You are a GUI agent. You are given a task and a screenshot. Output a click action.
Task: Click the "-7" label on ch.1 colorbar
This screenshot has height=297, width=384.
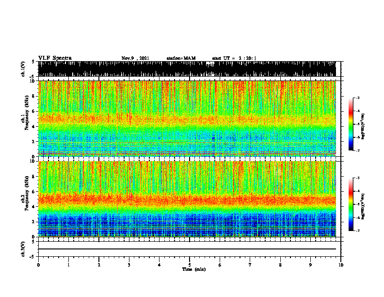click(x=357, y=150)
